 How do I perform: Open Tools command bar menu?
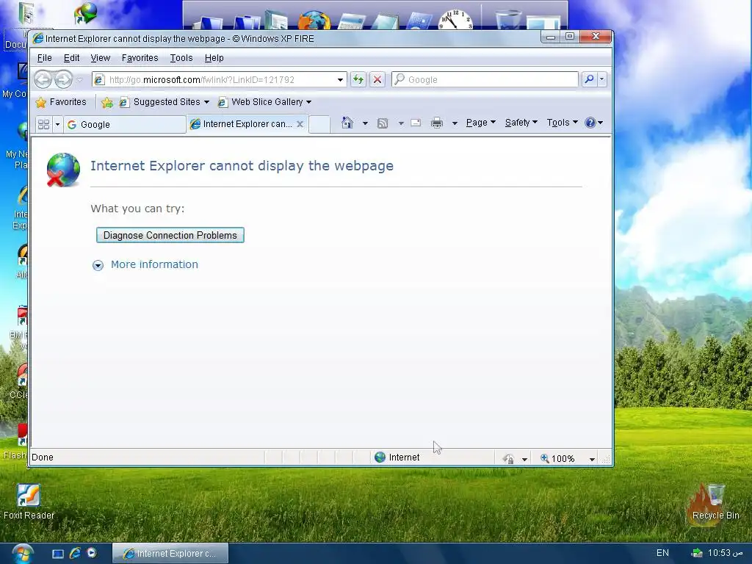(x=562, y=123)
